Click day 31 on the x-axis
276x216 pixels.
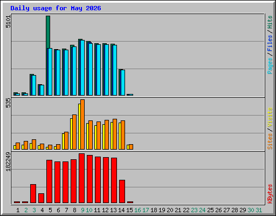point(259,210)
